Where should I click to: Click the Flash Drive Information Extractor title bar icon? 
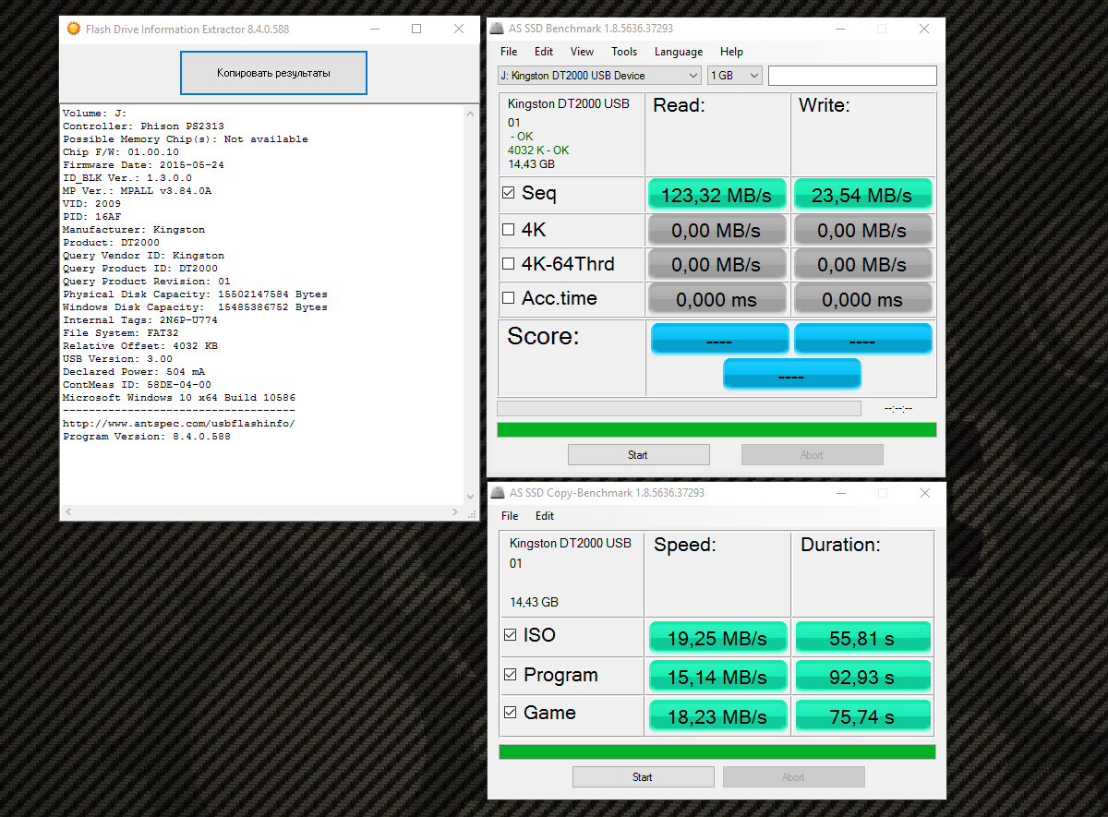click(x=74, y=29)
